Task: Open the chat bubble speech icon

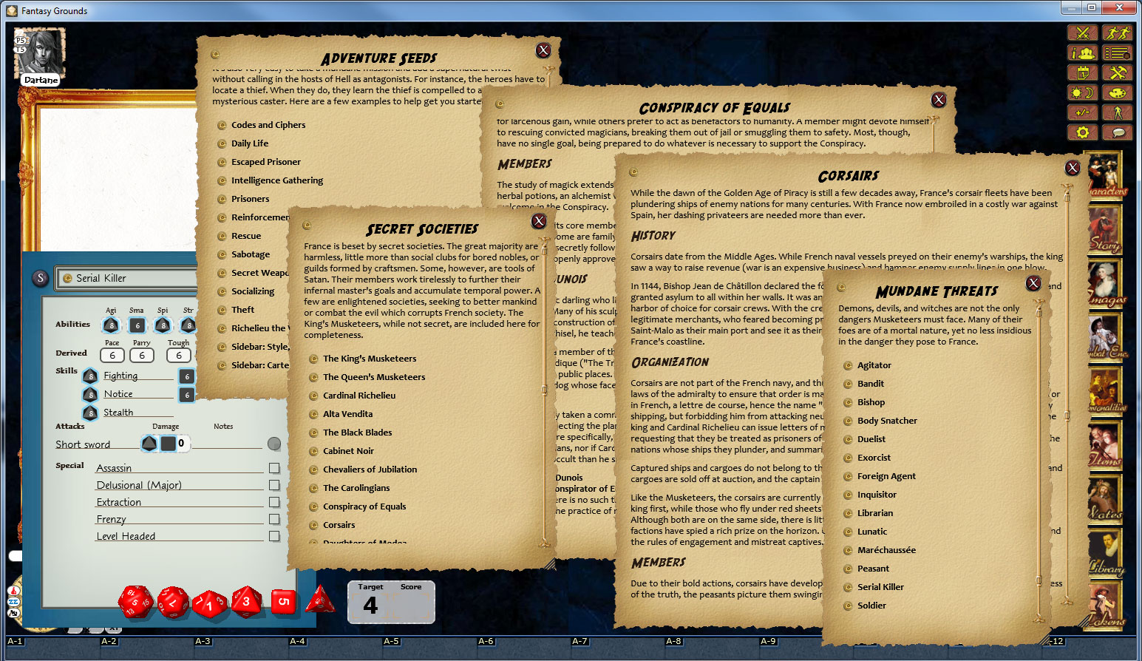Action: pyautogui.click(x=1118, y=132)
